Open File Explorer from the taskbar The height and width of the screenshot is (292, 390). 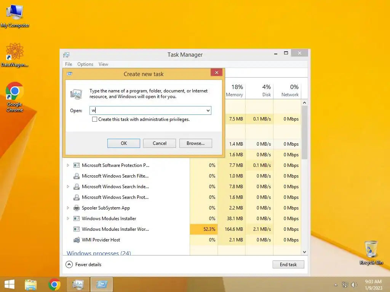tap(30, 284)
